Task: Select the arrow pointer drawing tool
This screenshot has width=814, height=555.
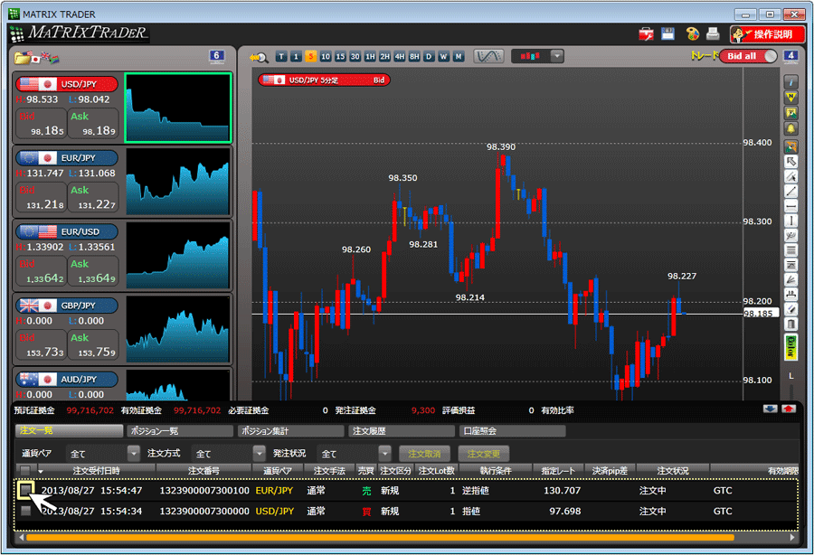Action: click(790, 161)
